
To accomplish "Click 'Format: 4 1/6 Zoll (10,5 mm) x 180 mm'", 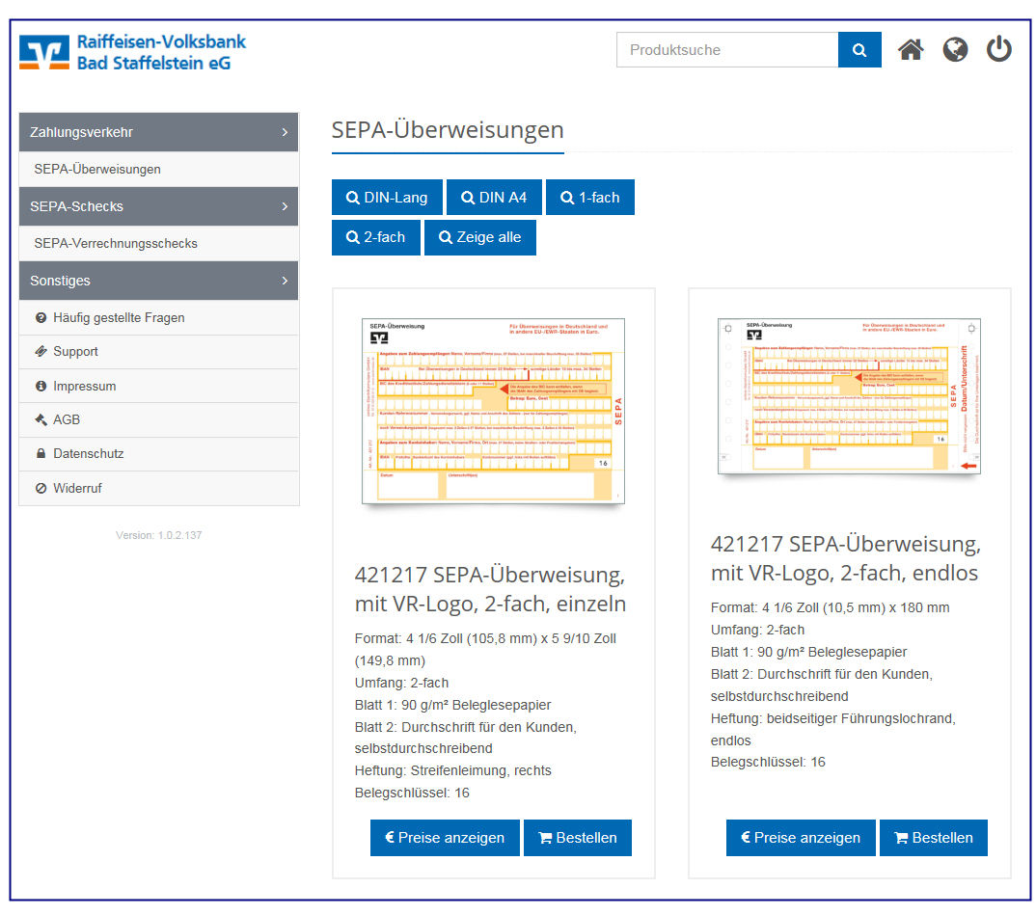I will tap(830, 608).
